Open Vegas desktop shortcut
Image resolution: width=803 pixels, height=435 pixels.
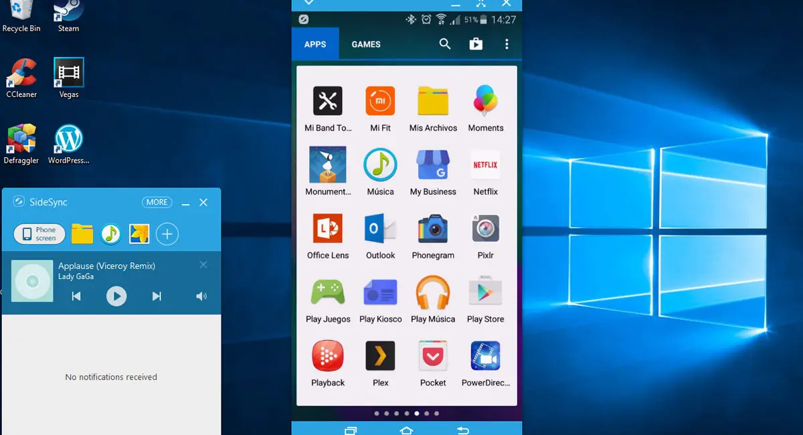[x=69, y=78]
